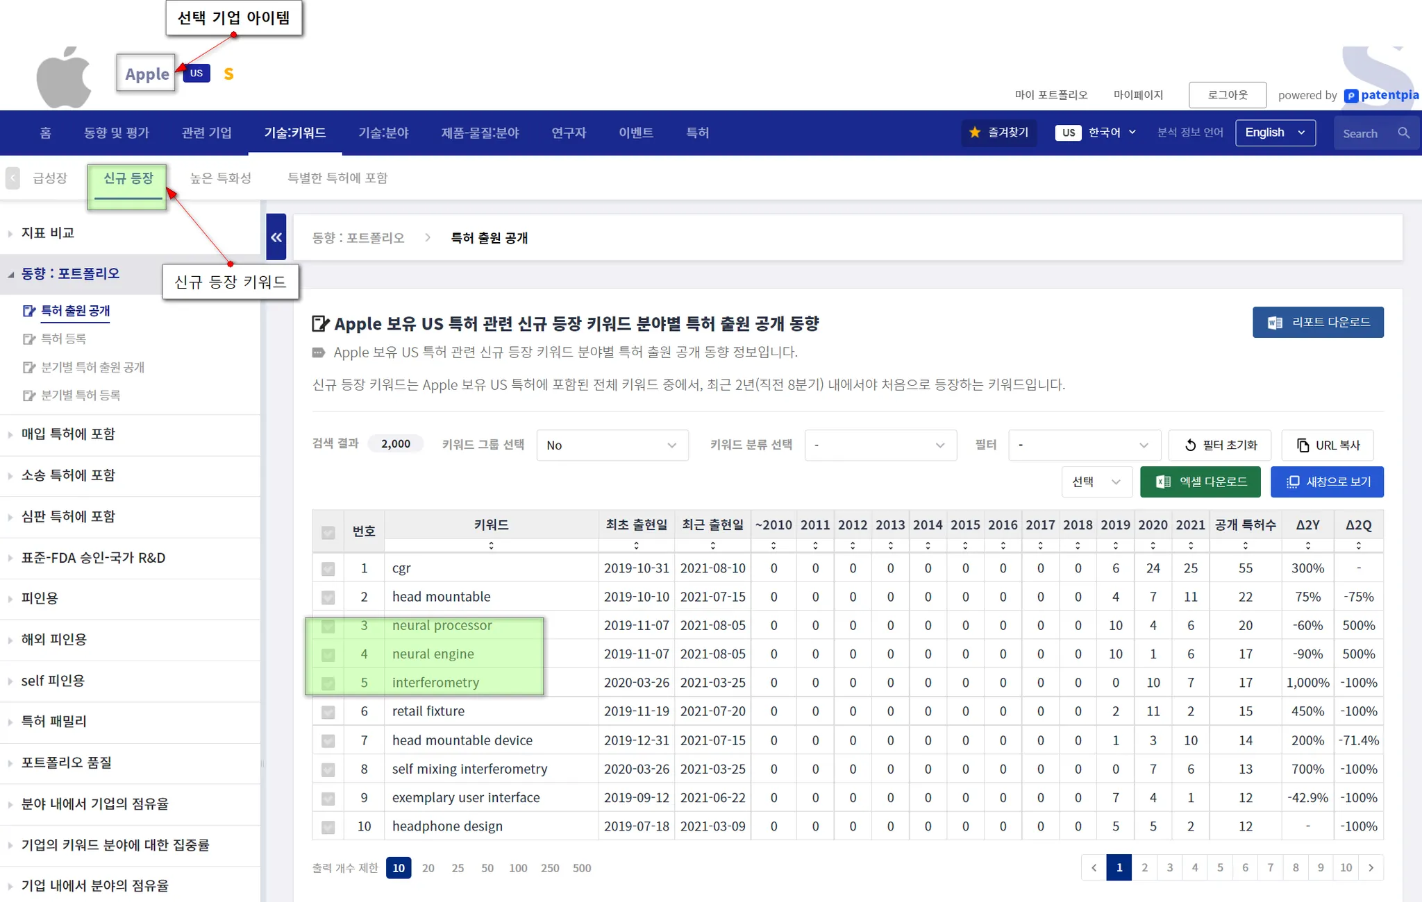
Task: Toggle checkbox for retail fixture row
Action: coord(328,712)
